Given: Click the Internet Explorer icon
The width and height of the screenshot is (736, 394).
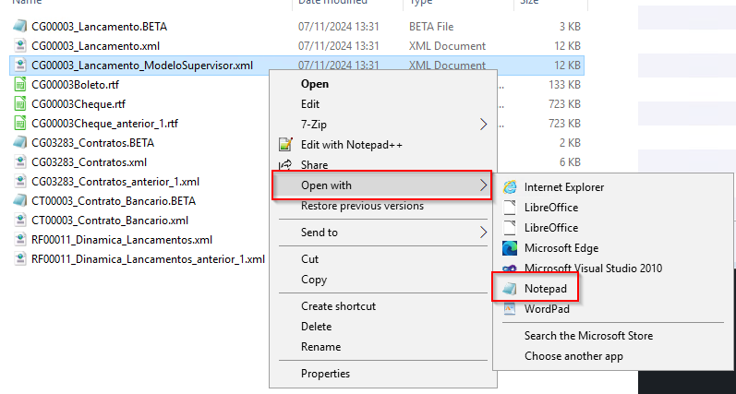Looking at the screenshot, I should point(510,187).
